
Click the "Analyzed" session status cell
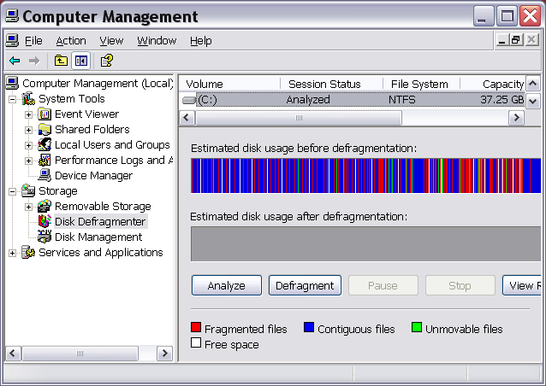click(308, 100)
